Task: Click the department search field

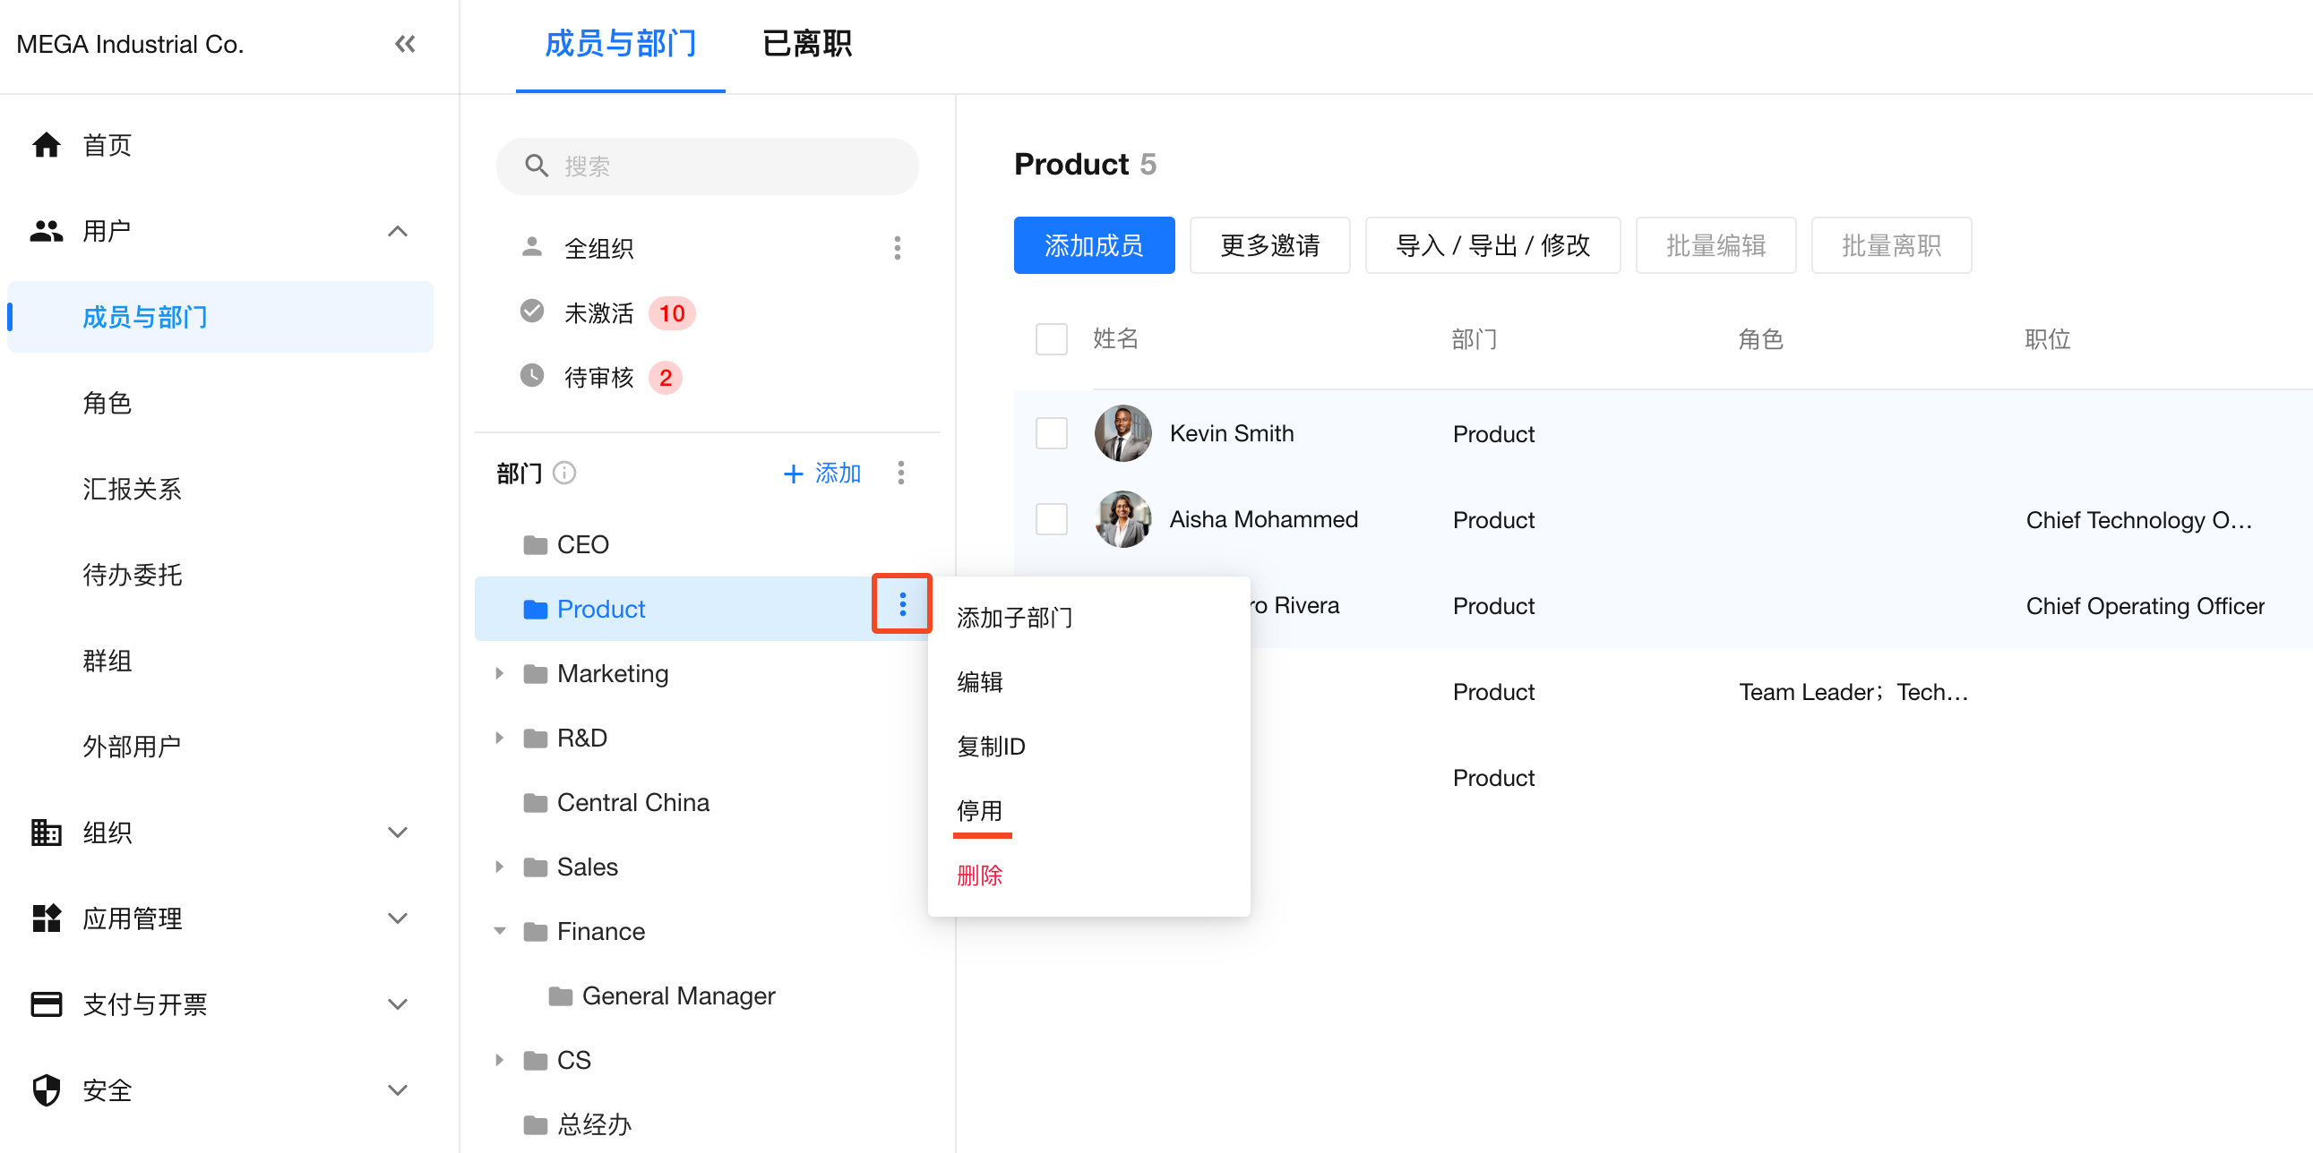Action: tap(707, 166)
